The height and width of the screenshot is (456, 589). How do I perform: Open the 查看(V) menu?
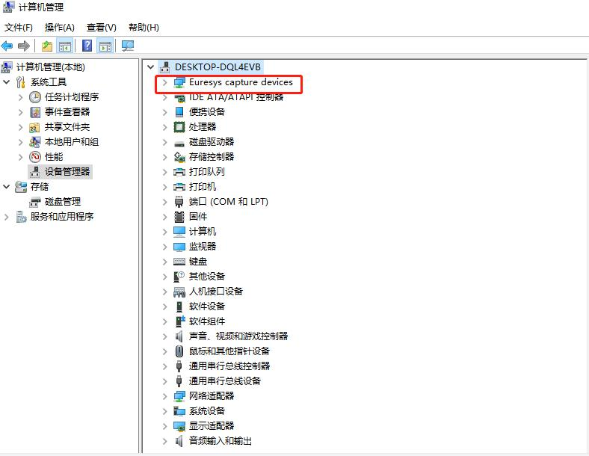pos(102,27)
